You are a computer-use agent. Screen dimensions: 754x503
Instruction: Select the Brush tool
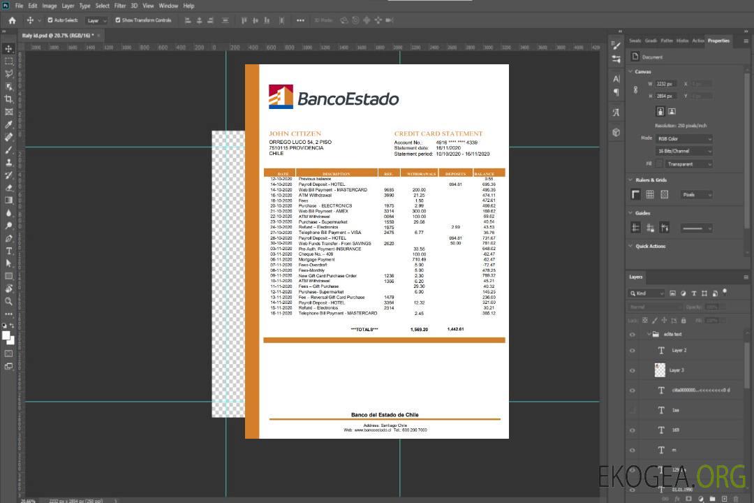point(8,150)
